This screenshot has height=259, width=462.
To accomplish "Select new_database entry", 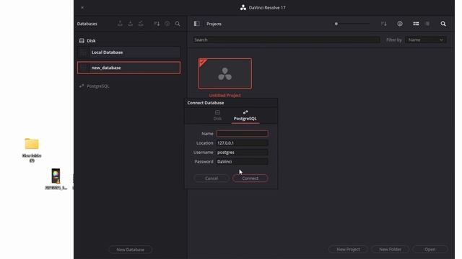I will [x=128, y=68].
